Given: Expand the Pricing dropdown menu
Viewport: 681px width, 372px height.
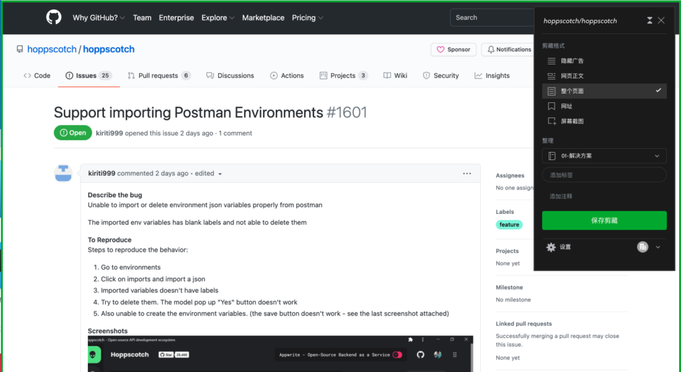Looking at the screenshot, I should click(x=307, y=18).
